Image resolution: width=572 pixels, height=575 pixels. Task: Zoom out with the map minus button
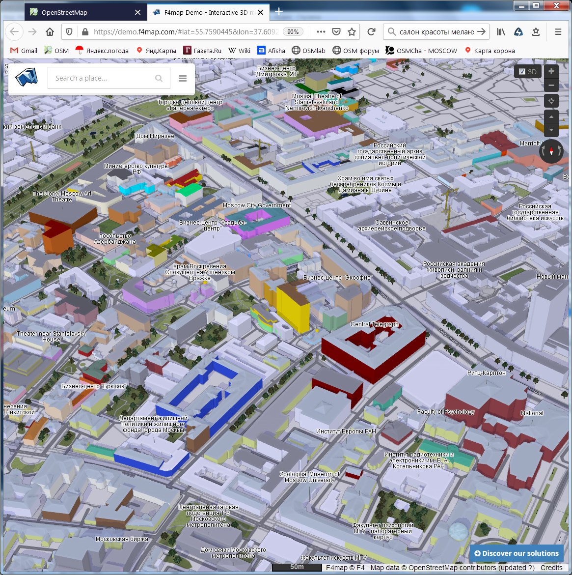[x=551, y=86]
